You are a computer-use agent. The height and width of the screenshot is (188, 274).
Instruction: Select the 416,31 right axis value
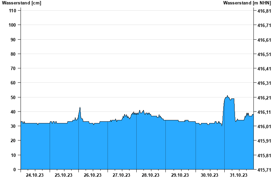click(264, 83)
